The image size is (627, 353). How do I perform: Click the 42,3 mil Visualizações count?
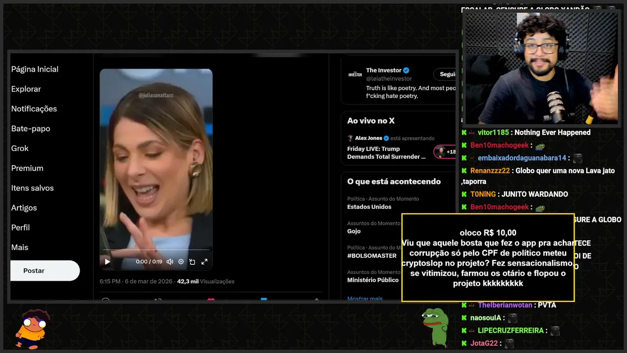[206, 281]
